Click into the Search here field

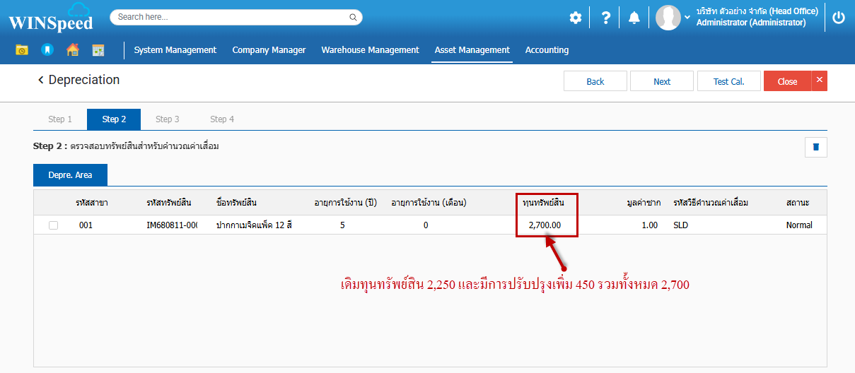230,17
